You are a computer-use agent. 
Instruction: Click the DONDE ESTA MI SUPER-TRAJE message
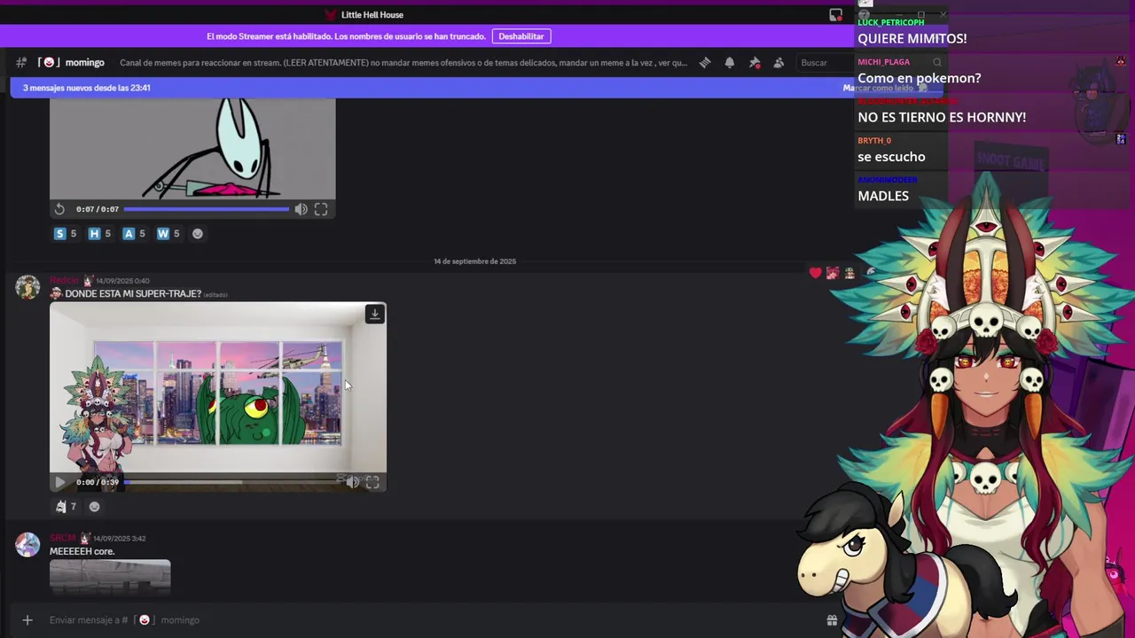click(133, 294)
